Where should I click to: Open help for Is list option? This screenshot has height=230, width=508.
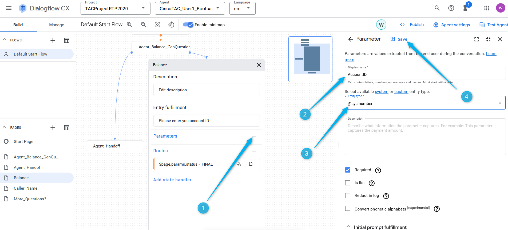372,183
